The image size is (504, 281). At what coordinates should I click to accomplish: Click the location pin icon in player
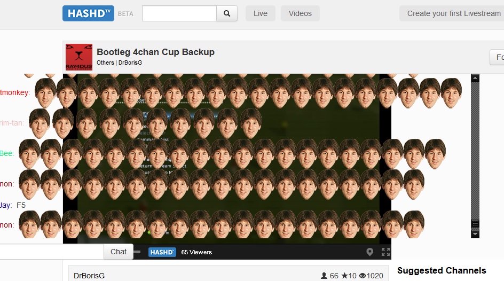[369, 252]
